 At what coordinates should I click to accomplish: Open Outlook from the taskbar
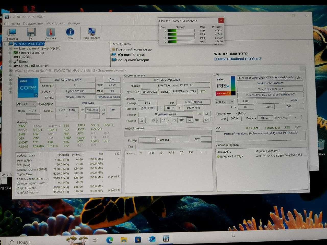152,239
